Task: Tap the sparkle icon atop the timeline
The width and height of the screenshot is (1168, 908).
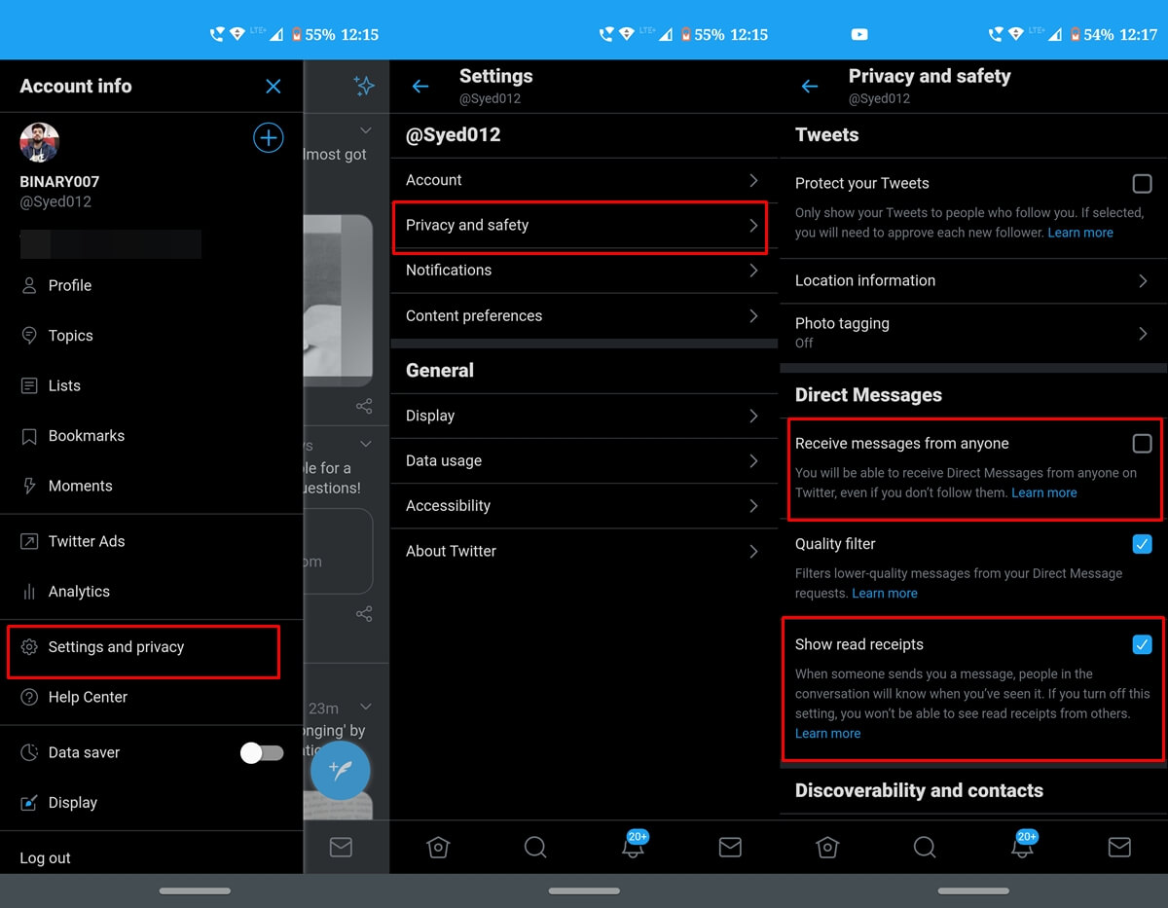Action: [x=365, y=87]
